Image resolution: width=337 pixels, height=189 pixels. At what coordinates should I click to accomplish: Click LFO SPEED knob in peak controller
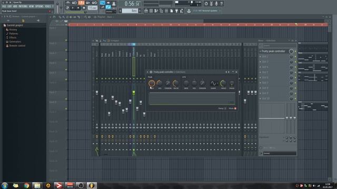pos(223,83)
